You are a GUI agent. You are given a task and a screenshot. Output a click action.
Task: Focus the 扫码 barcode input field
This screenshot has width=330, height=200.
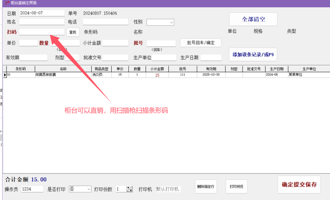pyautogui.click(x=42, y=32)
